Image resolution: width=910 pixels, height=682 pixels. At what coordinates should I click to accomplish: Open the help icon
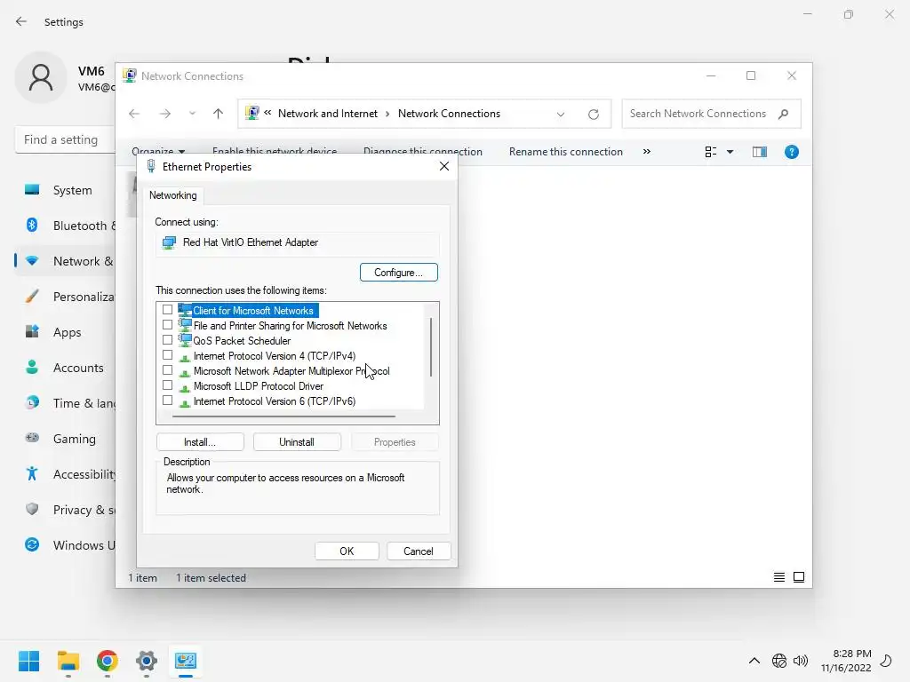pos(792,152)
